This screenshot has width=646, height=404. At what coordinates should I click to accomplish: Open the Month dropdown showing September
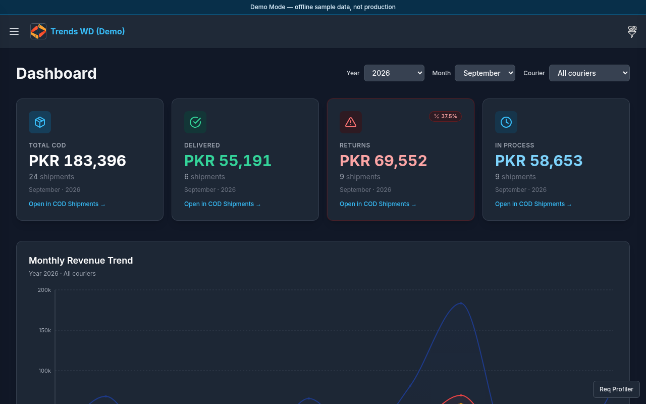485,73
